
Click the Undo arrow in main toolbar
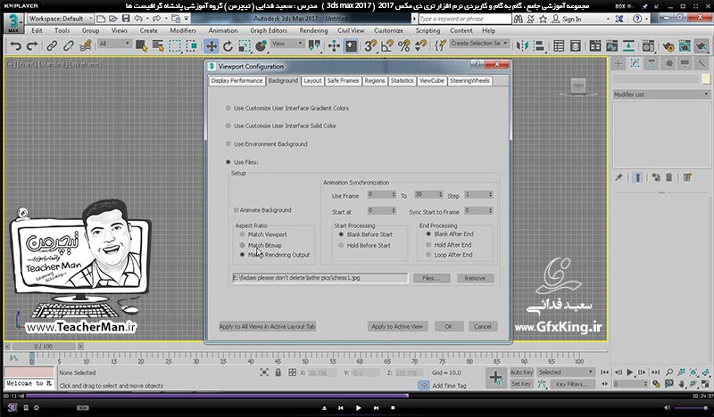tap(15, 46)
